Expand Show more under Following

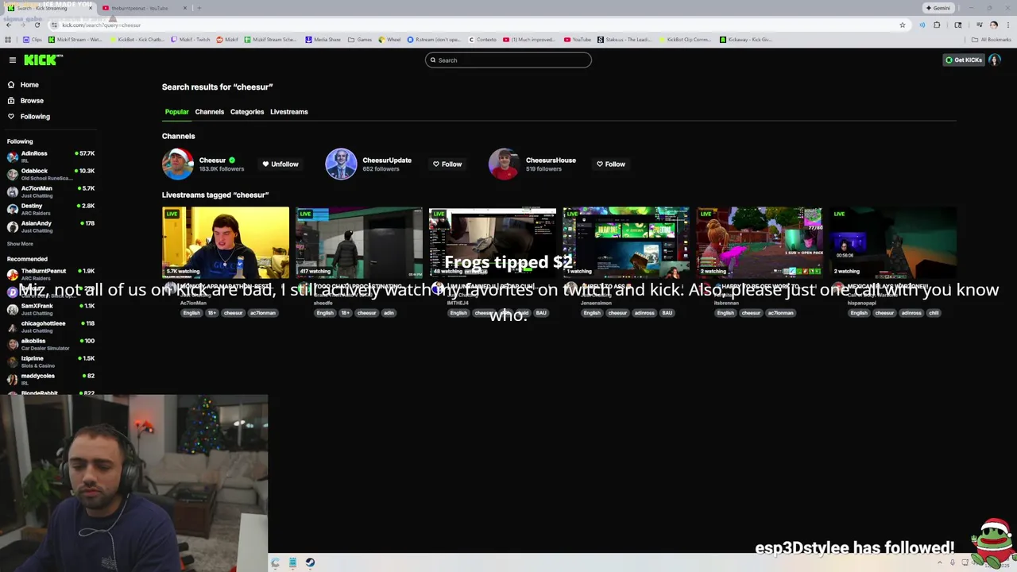20,244
